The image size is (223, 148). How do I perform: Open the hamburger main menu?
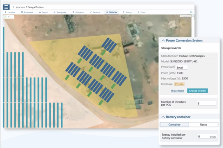6,7
